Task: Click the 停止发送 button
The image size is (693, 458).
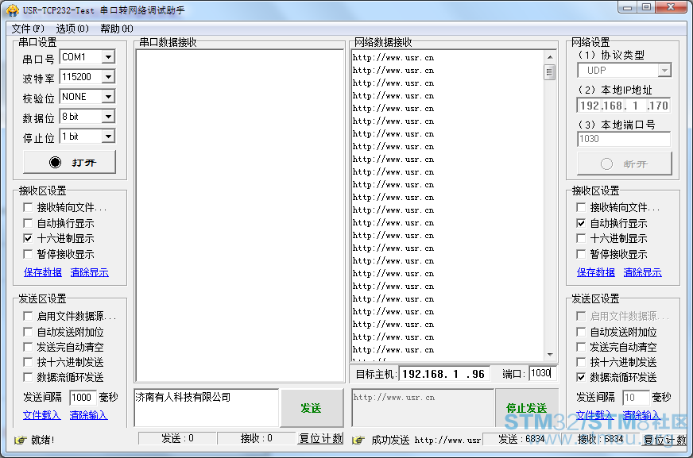Action: [526, 408]
